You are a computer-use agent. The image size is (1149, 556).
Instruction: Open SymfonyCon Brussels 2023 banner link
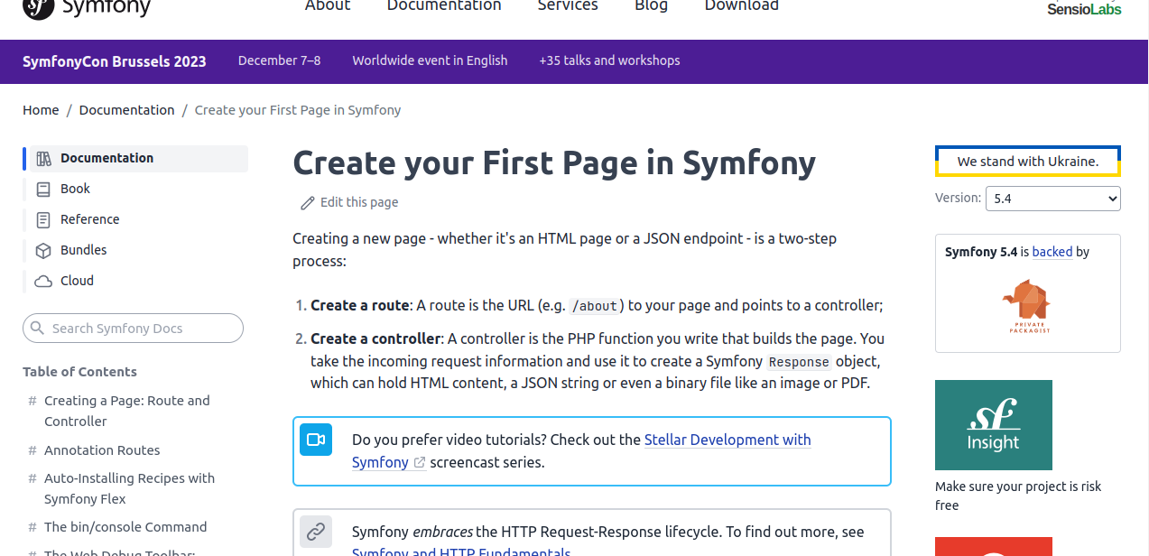(115, 61)
